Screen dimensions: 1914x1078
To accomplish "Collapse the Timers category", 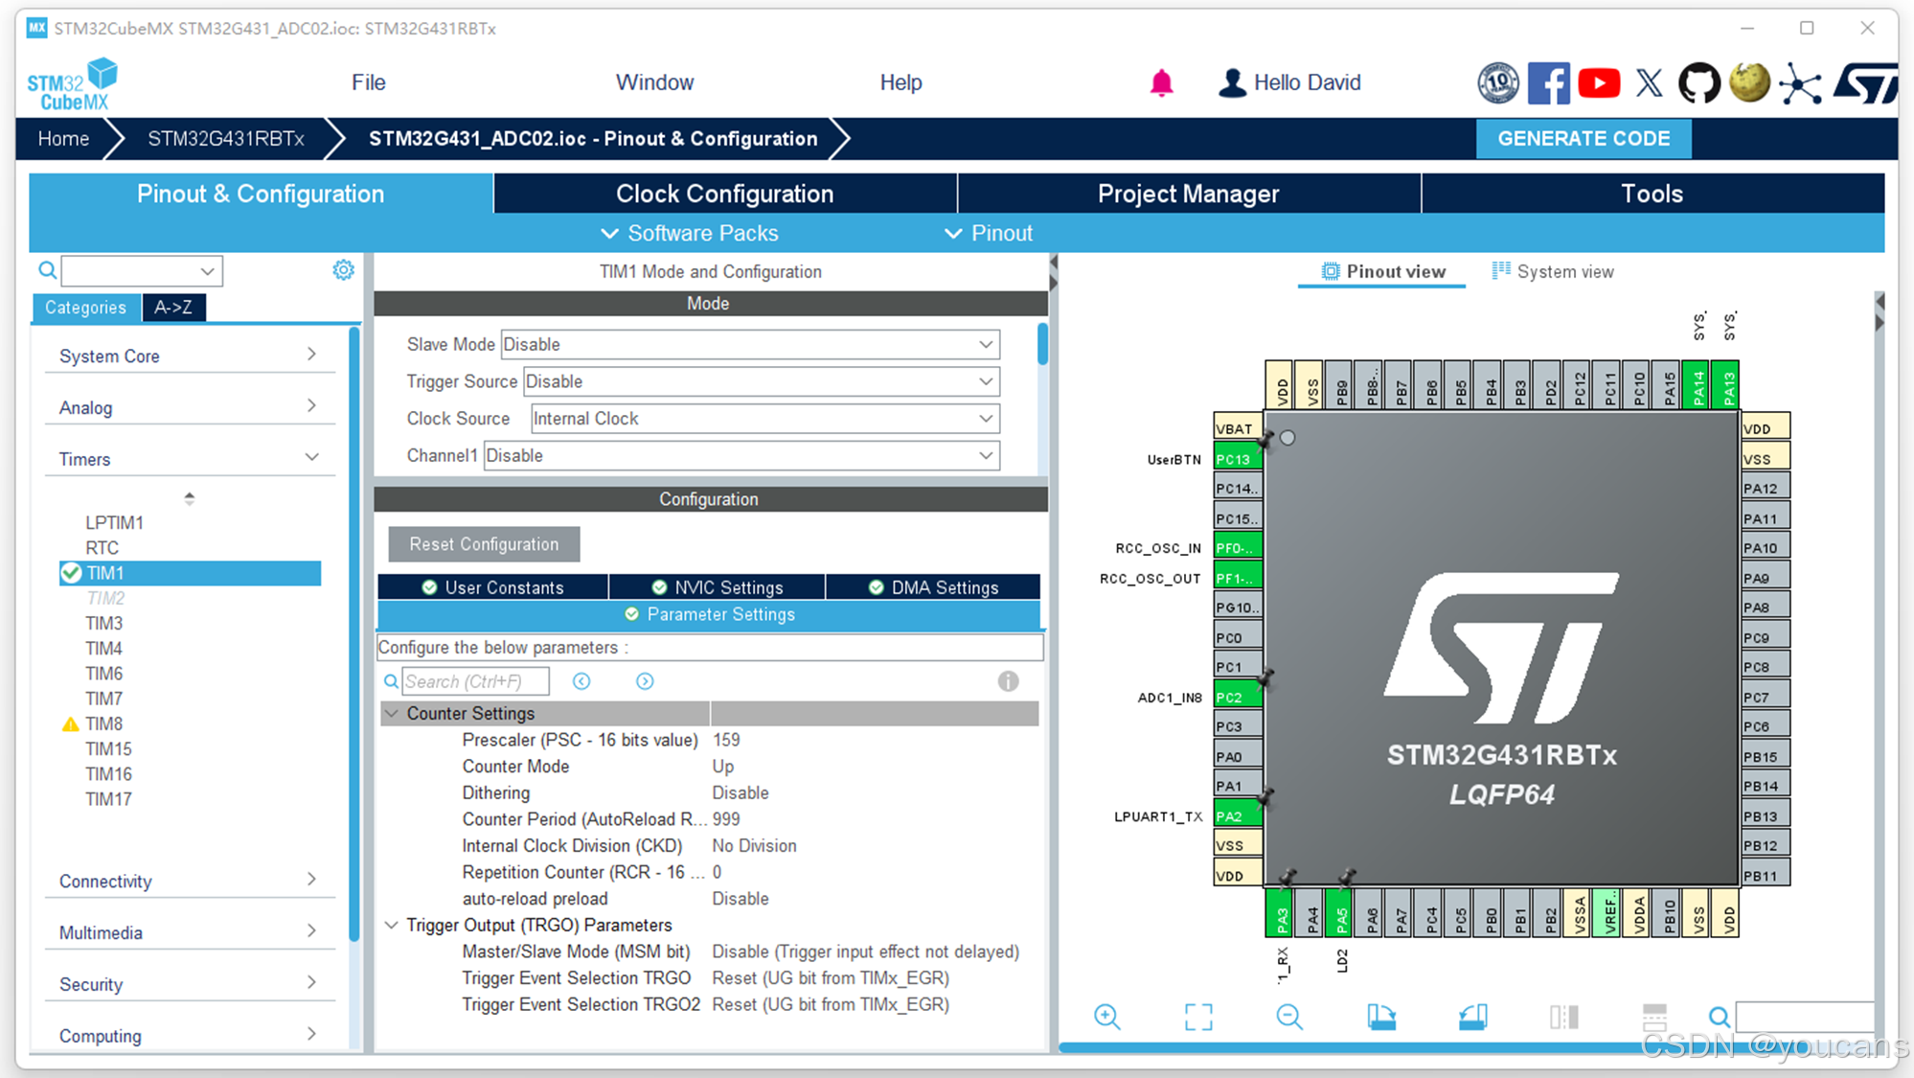I will tap(189, 460).
